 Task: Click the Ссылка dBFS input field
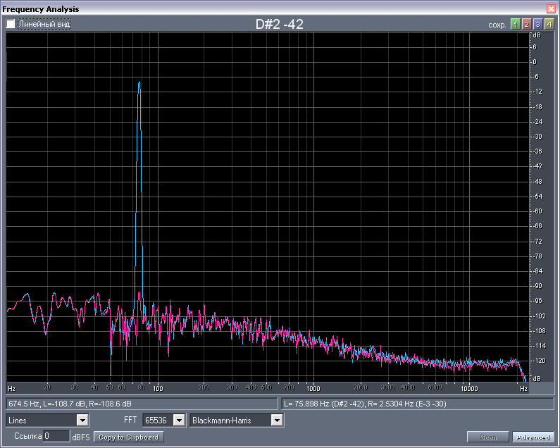point(56,436)
